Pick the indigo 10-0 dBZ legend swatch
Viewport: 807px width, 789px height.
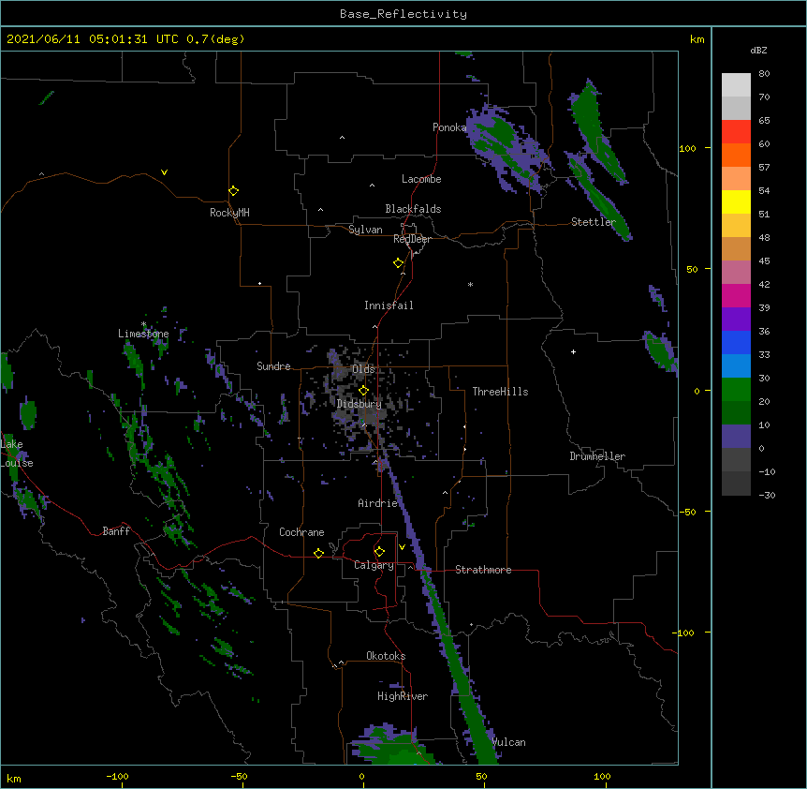coord(736,437)
